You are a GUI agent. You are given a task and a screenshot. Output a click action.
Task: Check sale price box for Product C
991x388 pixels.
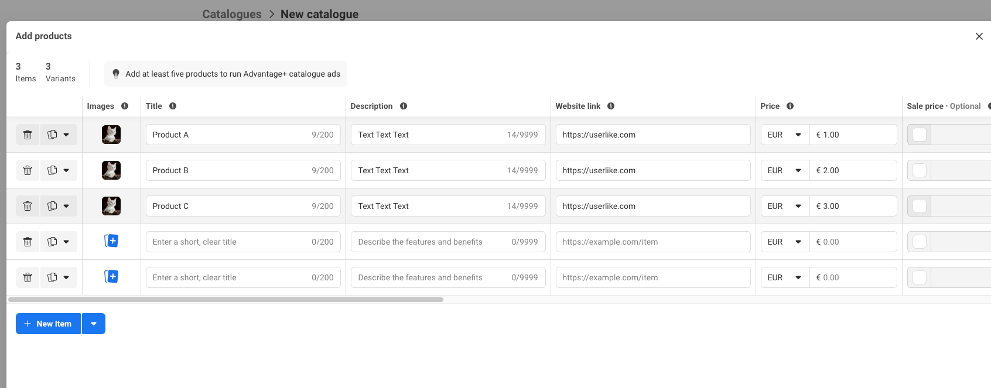pyautogui.click(x=920, y=206)
